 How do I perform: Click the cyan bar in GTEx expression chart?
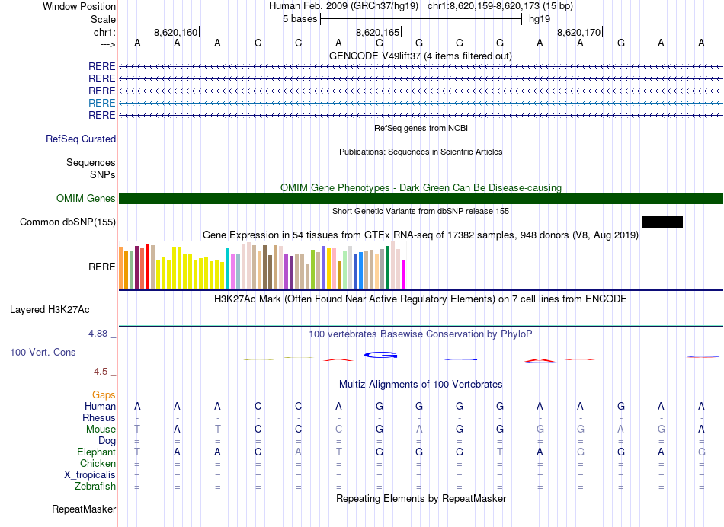point(227,268)
